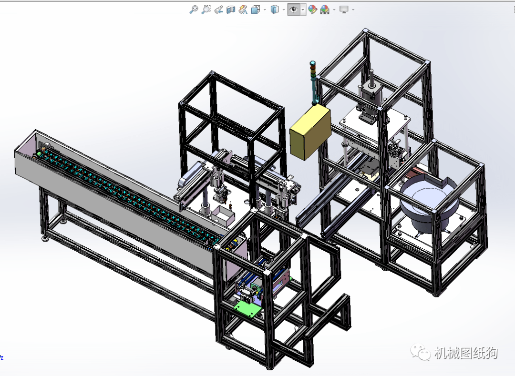Viewport: 515px width, 376px height.
Task: Click the View Orientation cube icon
Action: point(256,10)
